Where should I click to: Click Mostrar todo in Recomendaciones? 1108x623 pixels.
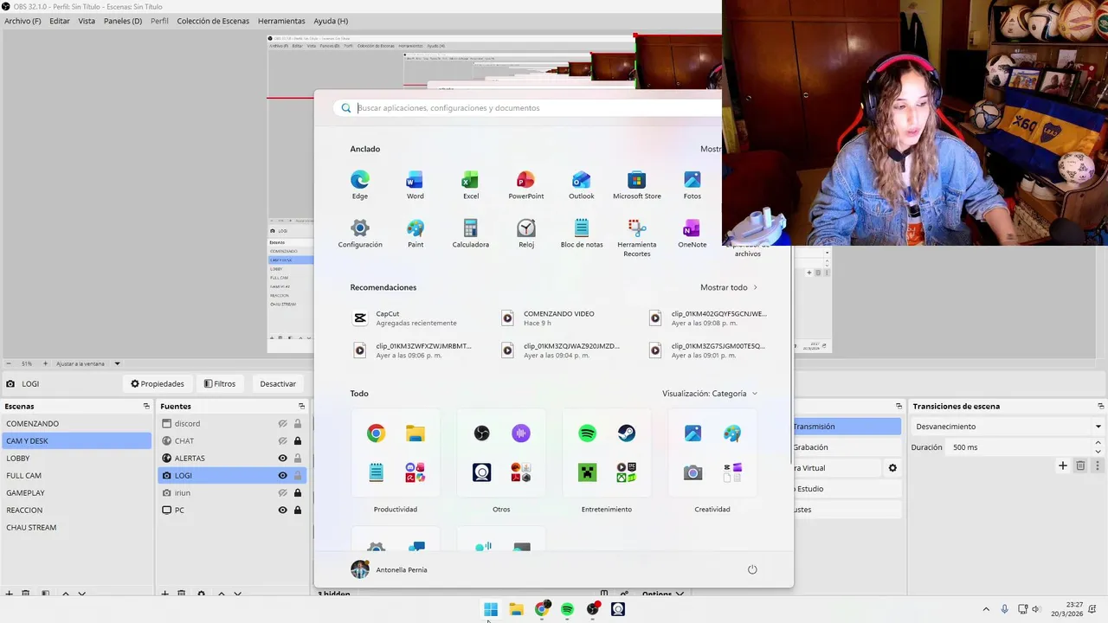pyautogui.click(x=729, y=287)
